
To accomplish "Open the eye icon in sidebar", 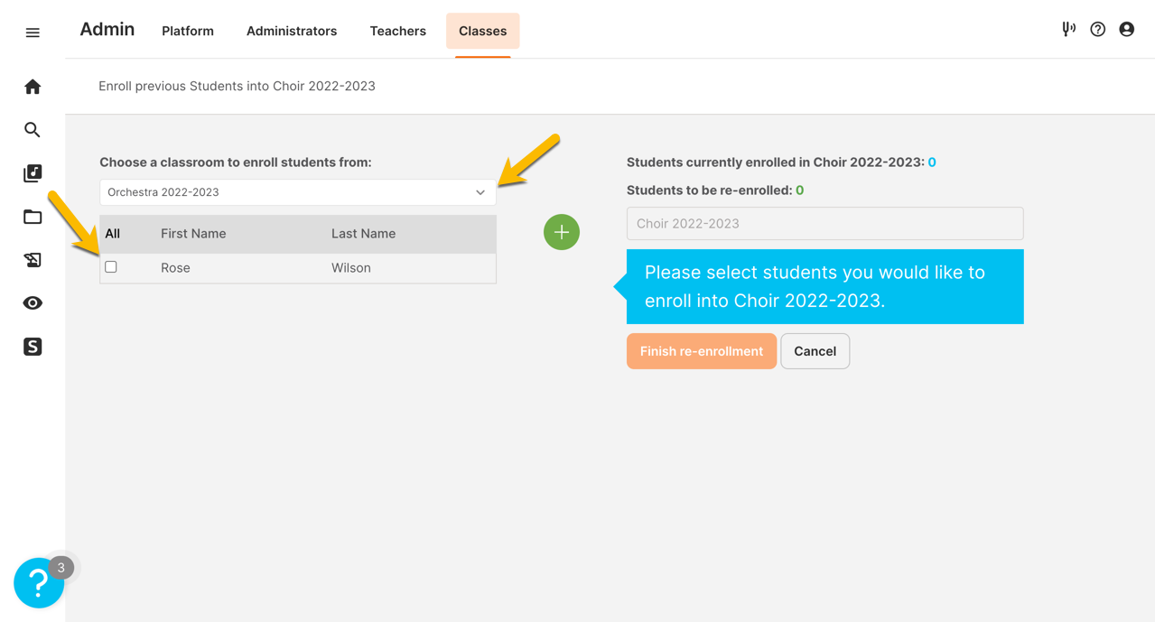I will coord(33,303).
